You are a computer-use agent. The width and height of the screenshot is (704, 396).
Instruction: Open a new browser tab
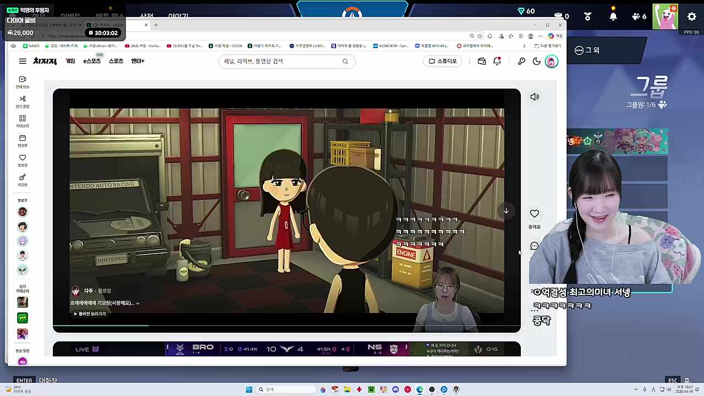click(x=156, y=25)
